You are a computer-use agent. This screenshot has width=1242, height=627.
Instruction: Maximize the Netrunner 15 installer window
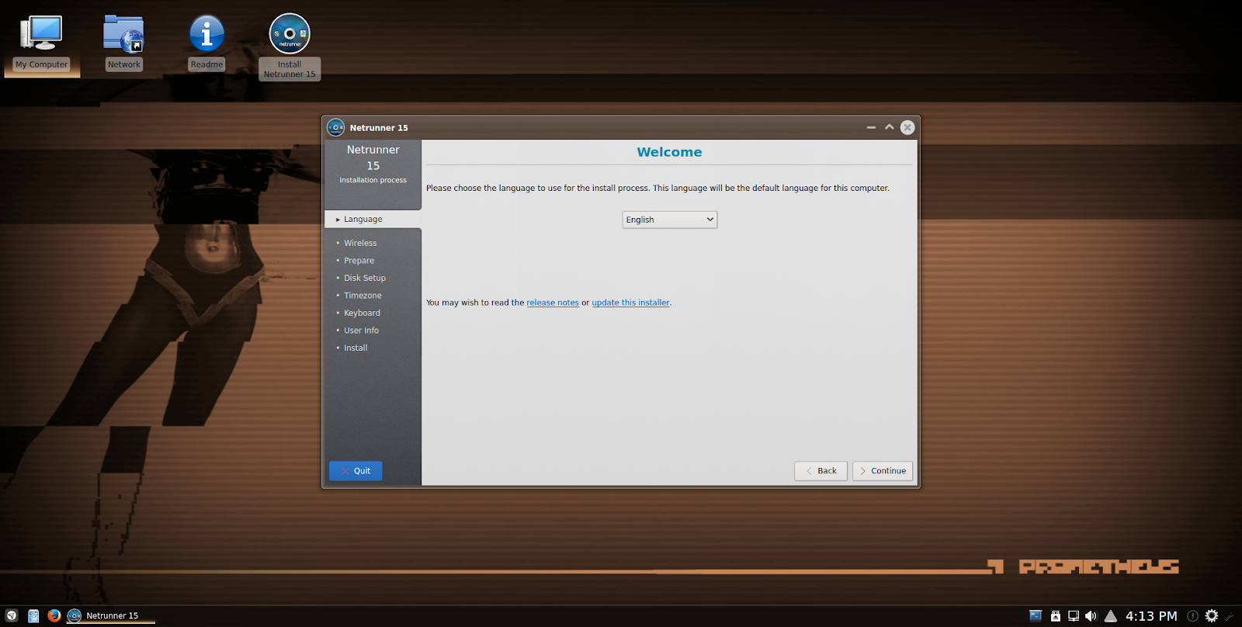click(x=889, y=127)
